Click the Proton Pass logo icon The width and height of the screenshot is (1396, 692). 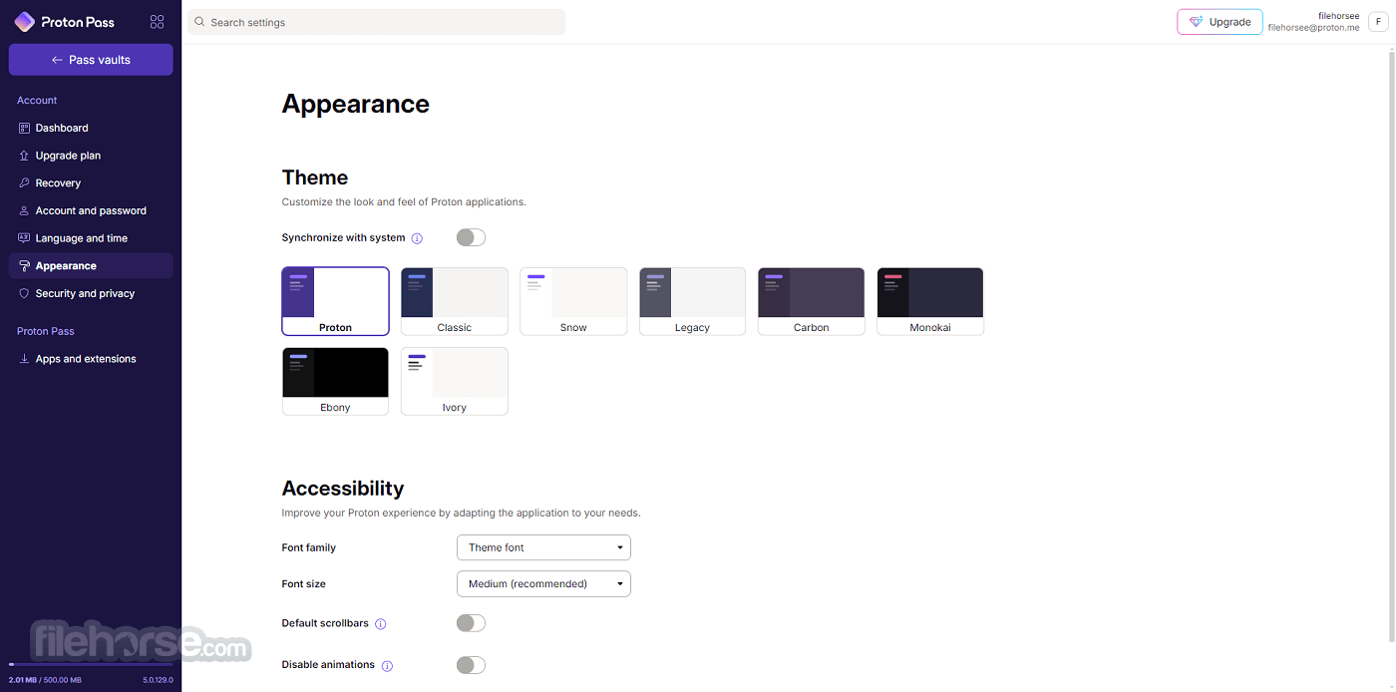pyautogui.click(x=25, y=22)
